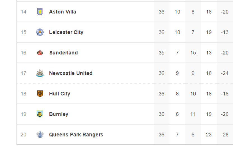Viewport: 233px width, 155px height.
Task: Open the Leicester City team link
Action: [x=66, y=32]
